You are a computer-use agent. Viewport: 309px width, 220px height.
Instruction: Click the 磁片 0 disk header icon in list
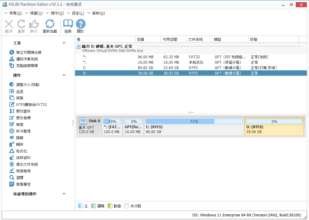click(79, 46)
